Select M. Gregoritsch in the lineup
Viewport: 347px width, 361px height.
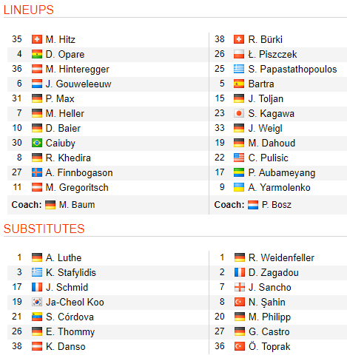coord(77,188)
